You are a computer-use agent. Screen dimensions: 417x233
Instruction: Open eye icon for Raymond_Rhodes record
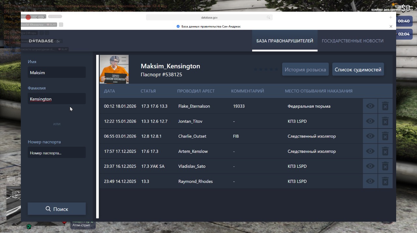pos(370,181)
